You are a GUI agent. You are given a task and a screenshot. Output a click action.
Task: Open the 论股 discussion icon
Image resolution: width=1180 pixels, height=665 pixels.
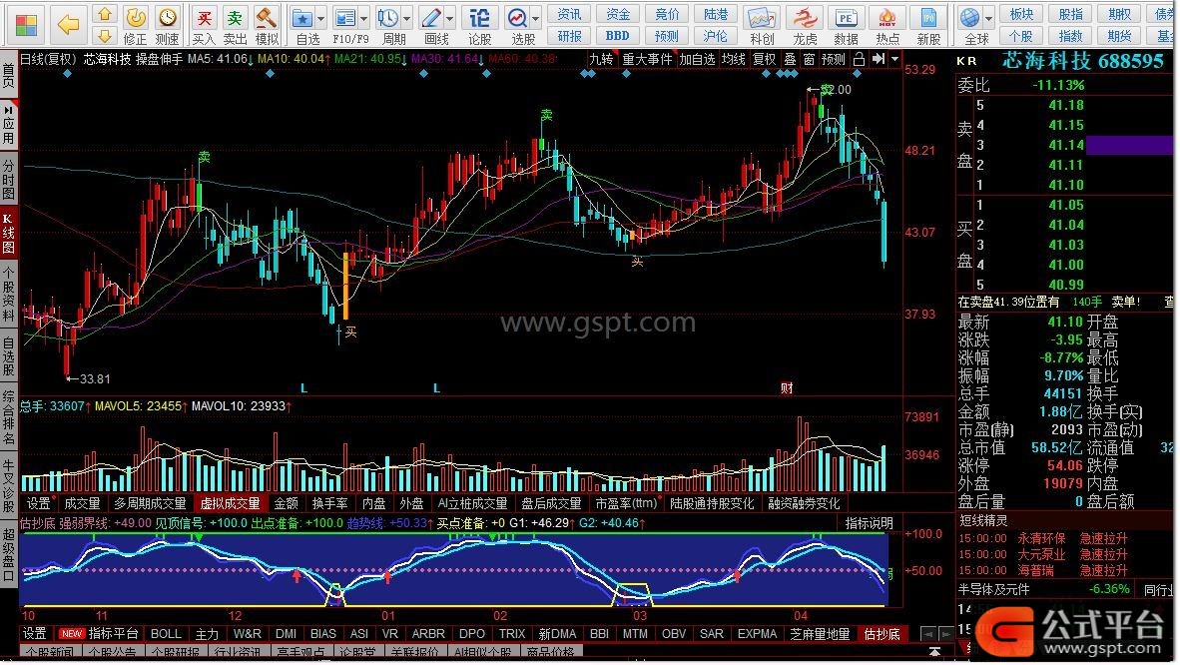(479, 25)
